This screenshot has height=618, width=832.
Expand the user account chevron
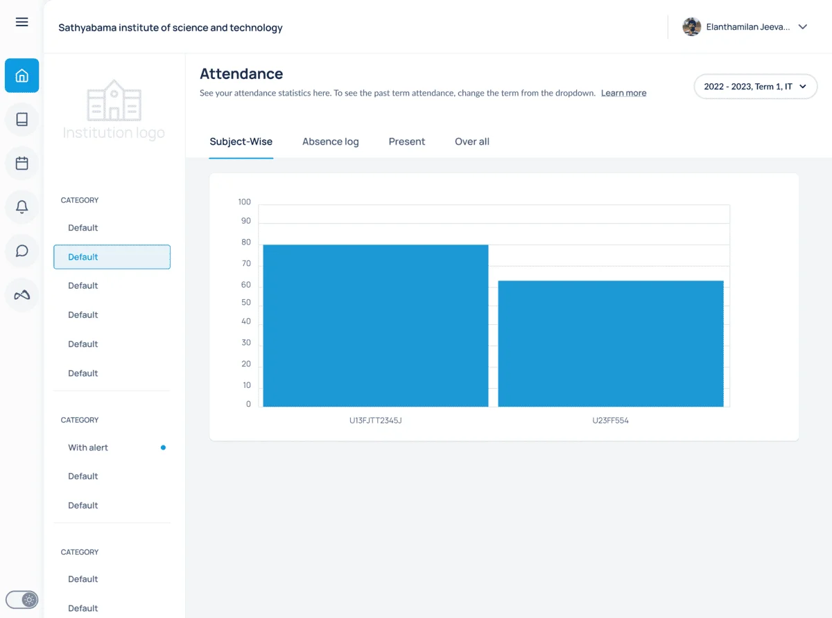[x=803, y=27]
